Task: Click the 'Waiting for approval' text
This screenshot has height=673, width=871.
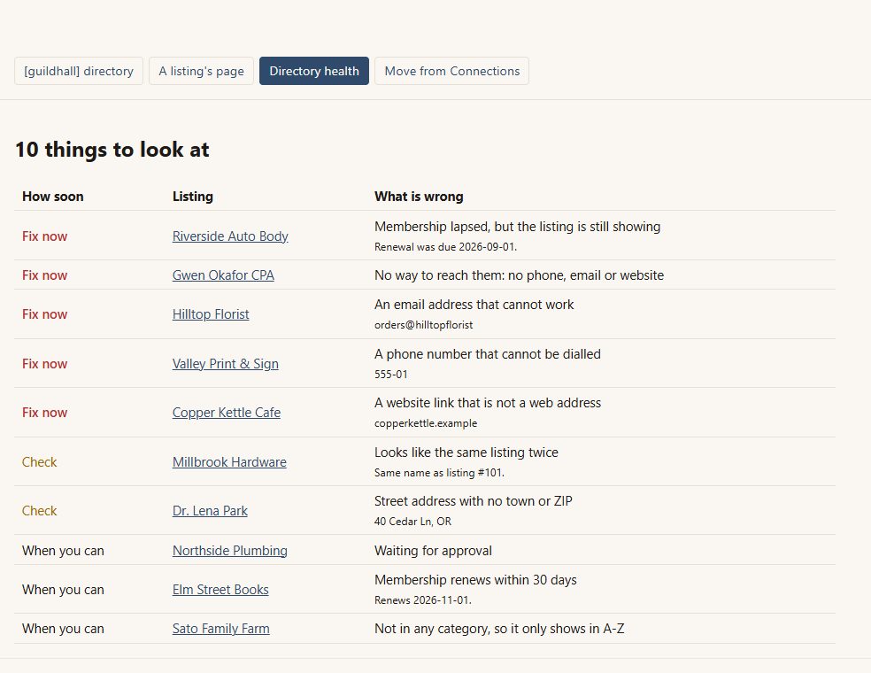Action: 433,551
